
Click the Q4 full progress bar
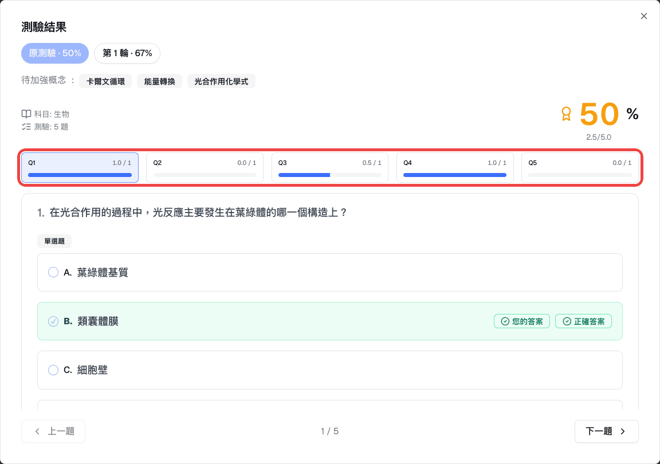coord(455,175)
